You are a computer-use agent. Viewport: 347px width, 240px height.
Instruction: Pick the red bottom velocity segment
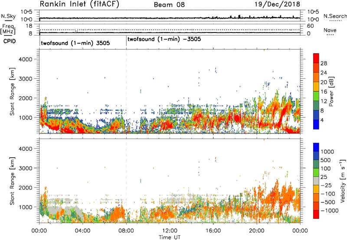point(316,214)
